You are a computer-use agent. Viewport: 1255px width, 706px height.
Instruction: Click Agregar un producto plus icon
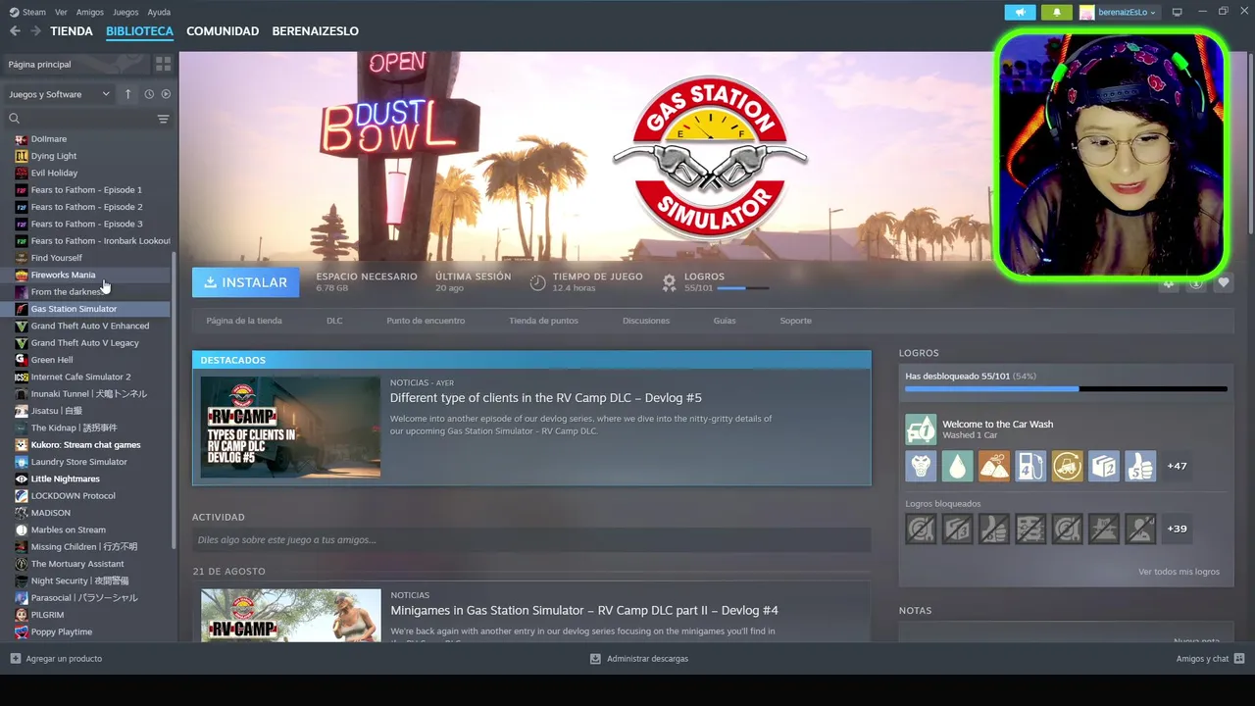pyautogui.click(x=16, y=659)
